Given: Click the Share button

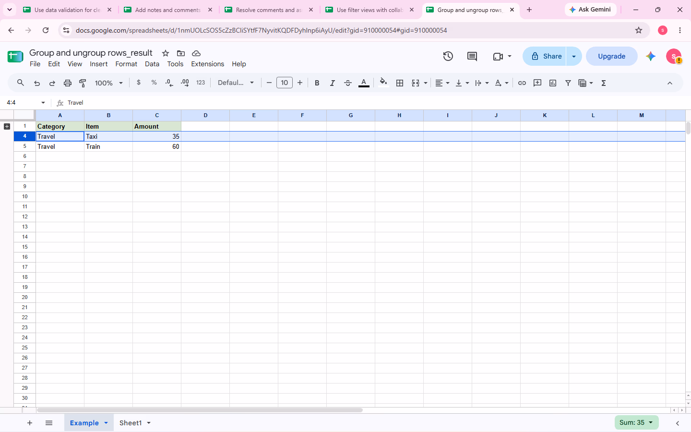Looking at the screenshot, I should 545,56.
